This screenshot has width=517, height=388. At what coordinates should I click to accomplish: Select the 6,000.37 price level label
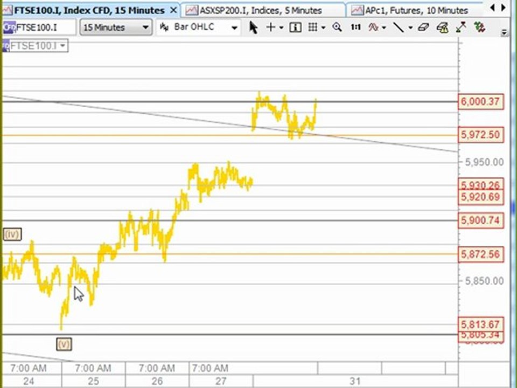point(481,102)
